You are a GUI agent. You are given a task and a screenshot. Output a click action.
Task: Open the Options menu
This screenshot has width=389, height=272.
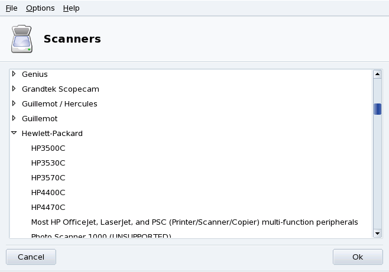coord(40,8)
